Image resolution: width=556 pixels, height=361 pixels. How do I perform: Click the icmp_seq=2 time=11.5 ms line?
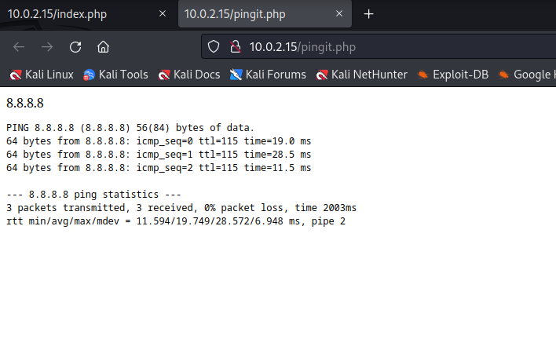coord(159,168)
